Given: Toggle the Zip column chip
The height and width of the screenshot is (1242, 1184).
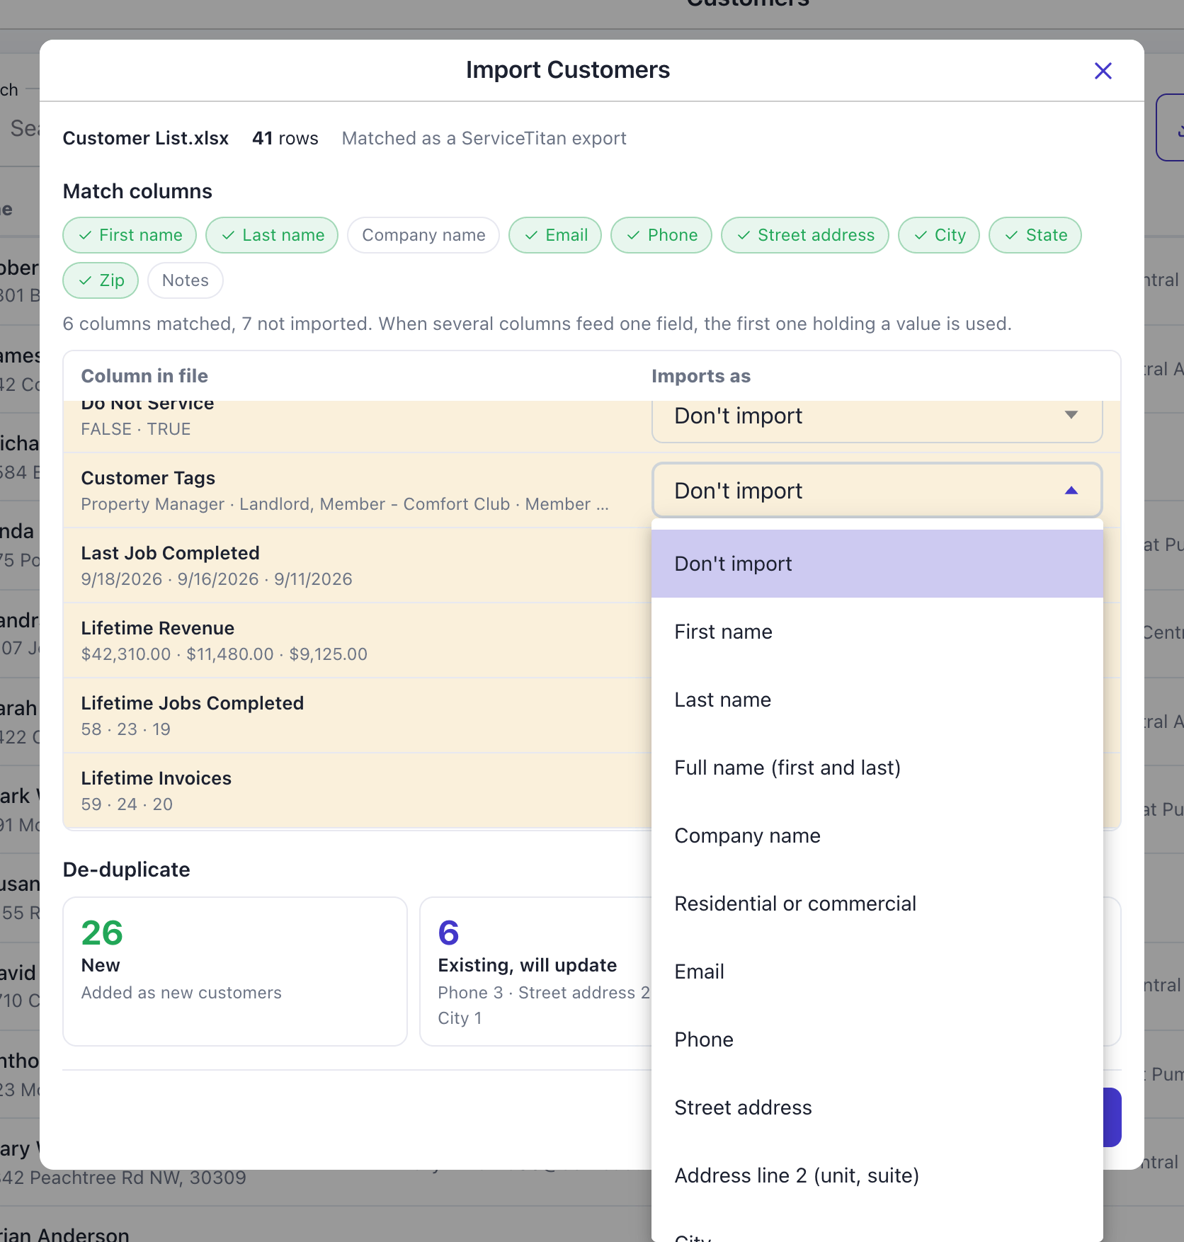Looking at the screenshot, I should [101, 280].
